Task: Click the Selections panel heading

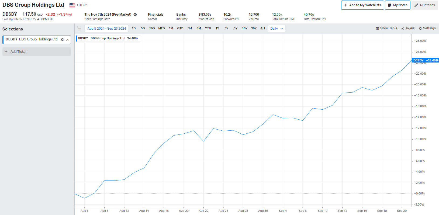Action: [x=13, y=29]
